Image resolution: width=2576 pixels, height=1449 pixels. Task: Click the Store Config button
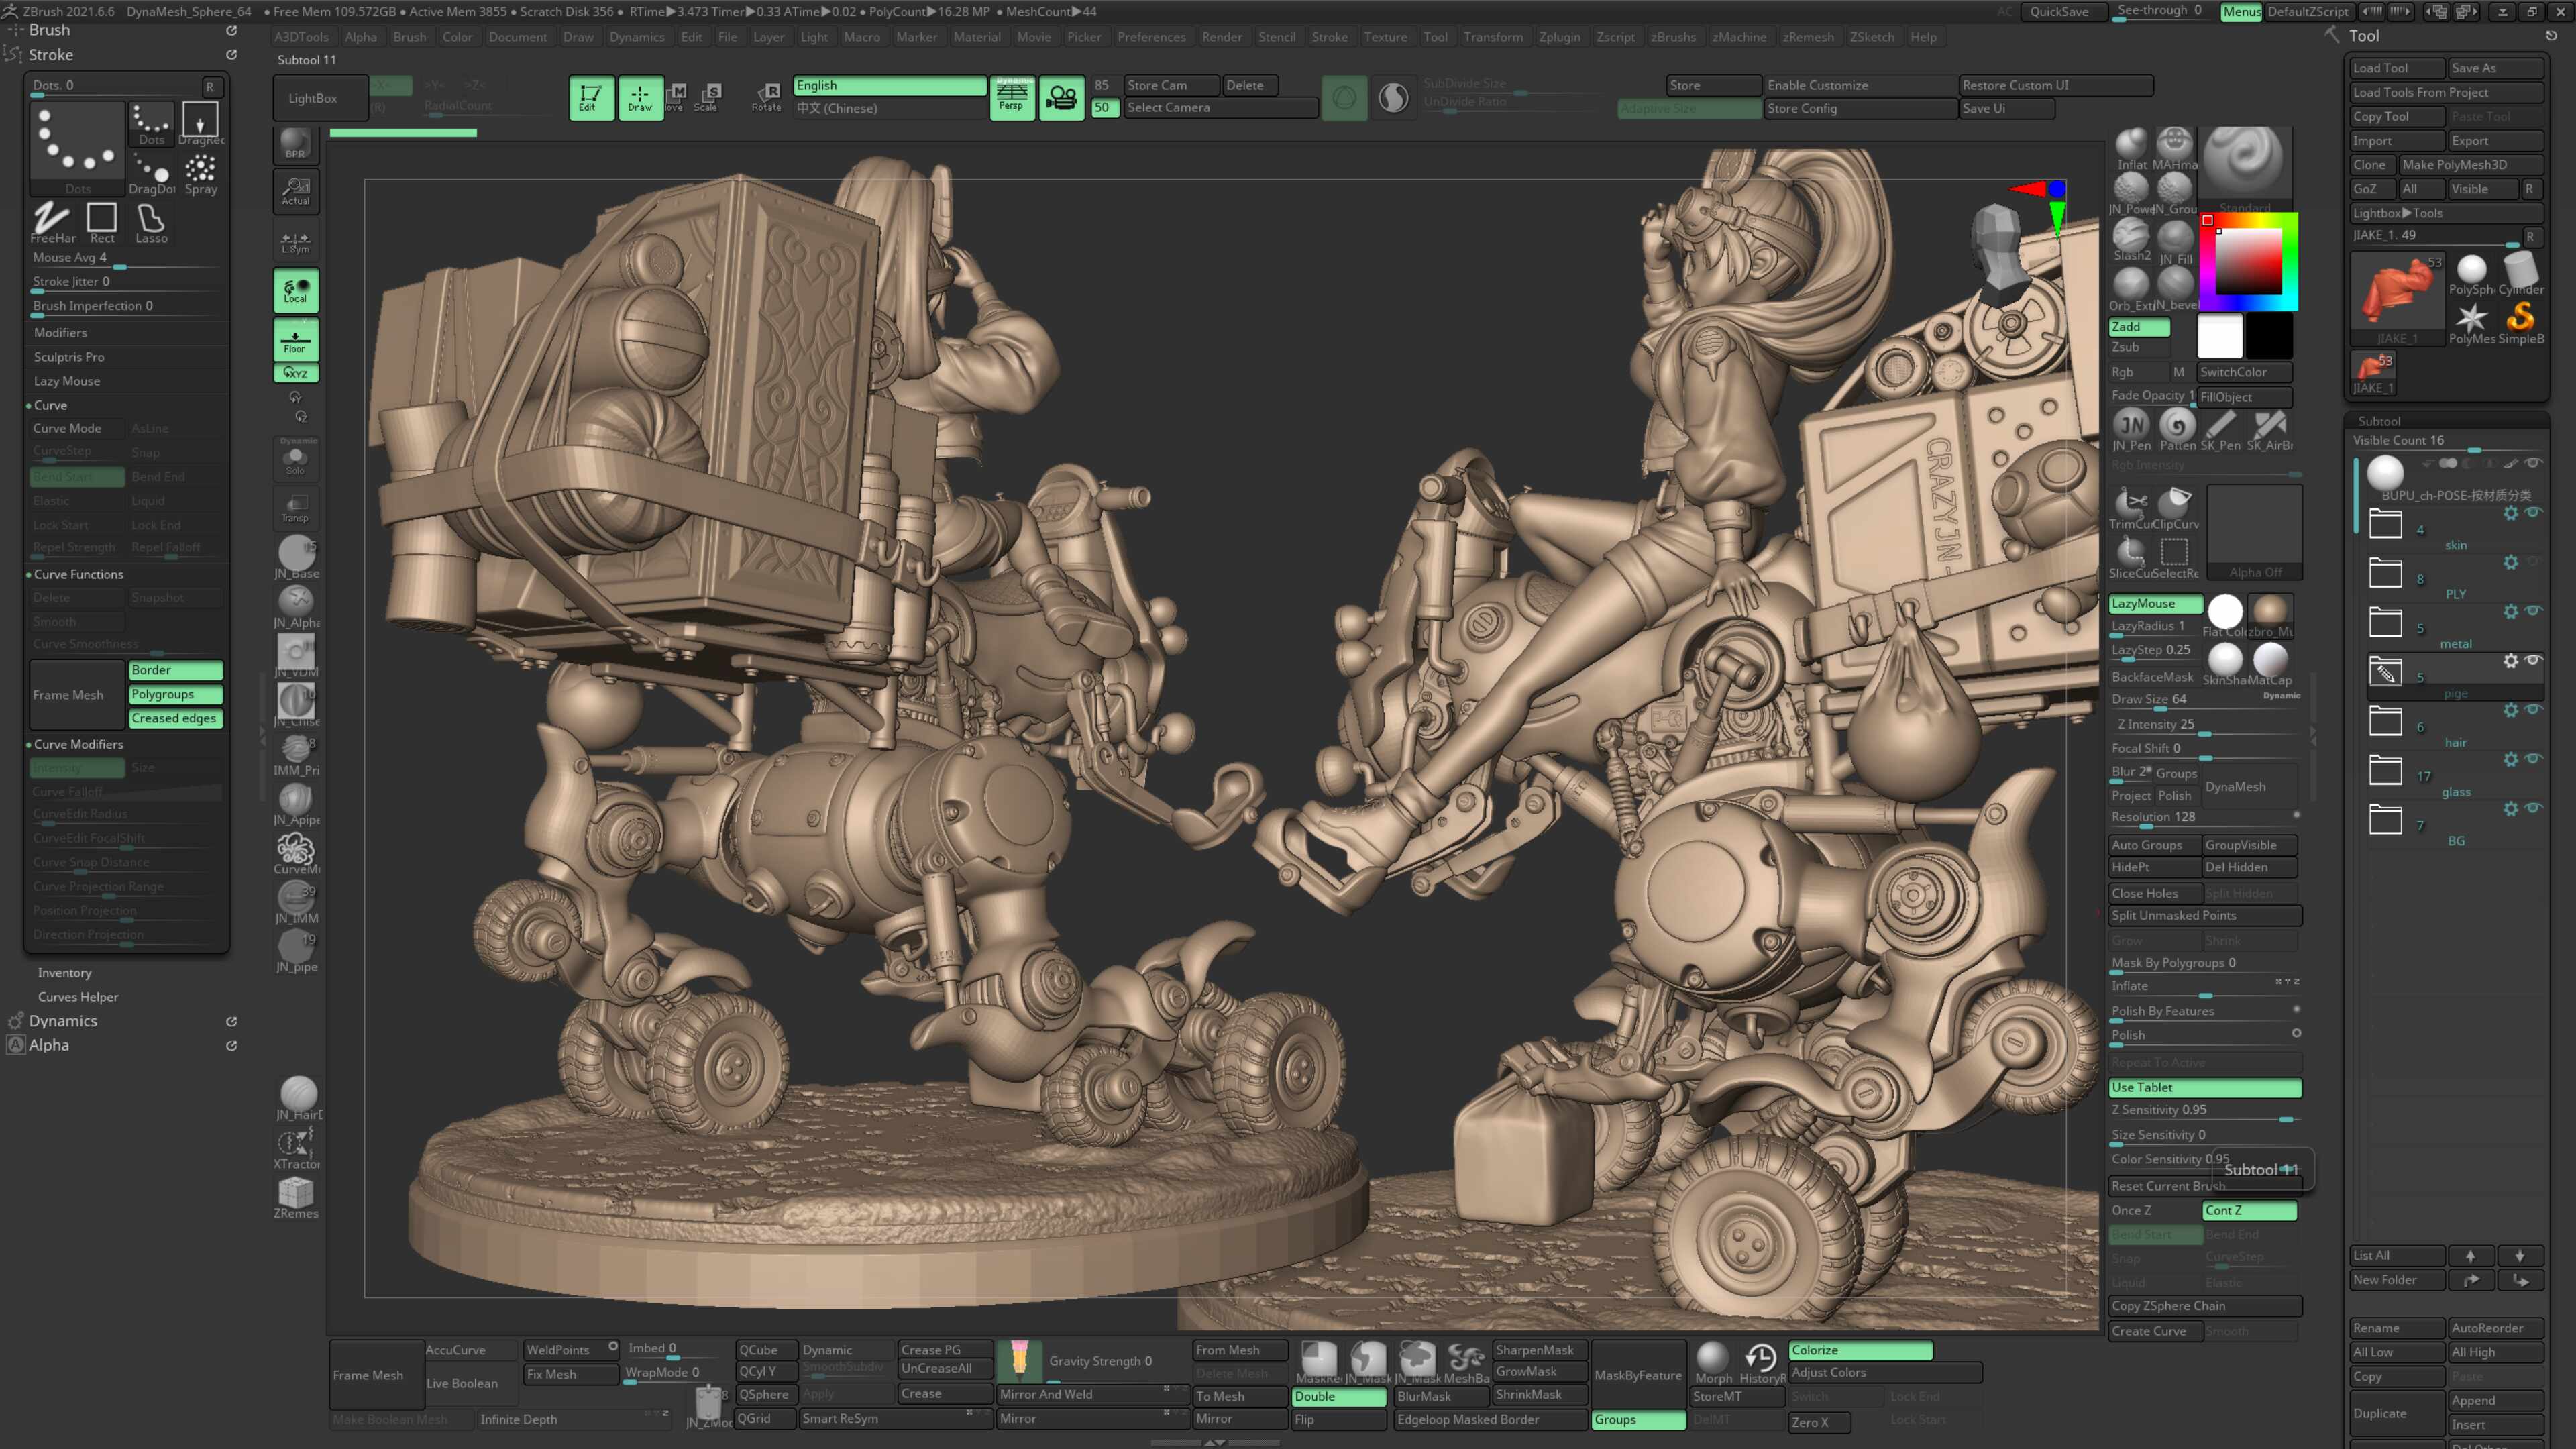click(x=1860, y=108)
